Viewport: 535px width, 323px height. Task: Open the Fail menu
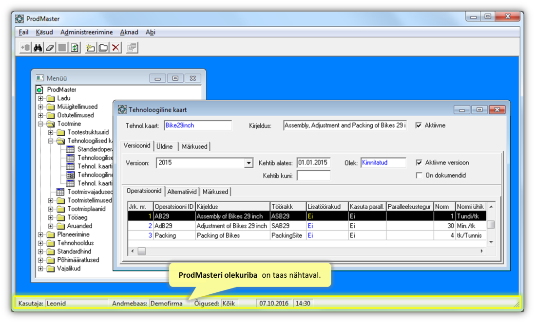tap(23, 32)
